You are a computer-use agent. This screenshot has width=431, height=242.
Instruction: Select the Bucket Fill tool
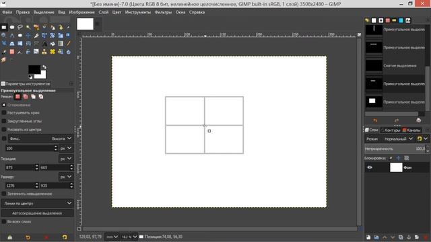point(53,44)
